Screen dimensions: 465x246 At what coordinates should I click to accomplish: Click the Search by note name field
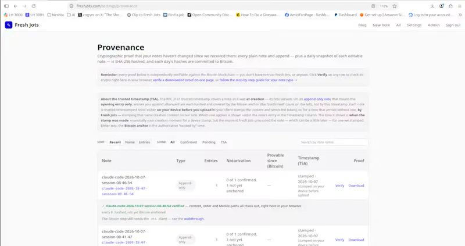[334, 142]
